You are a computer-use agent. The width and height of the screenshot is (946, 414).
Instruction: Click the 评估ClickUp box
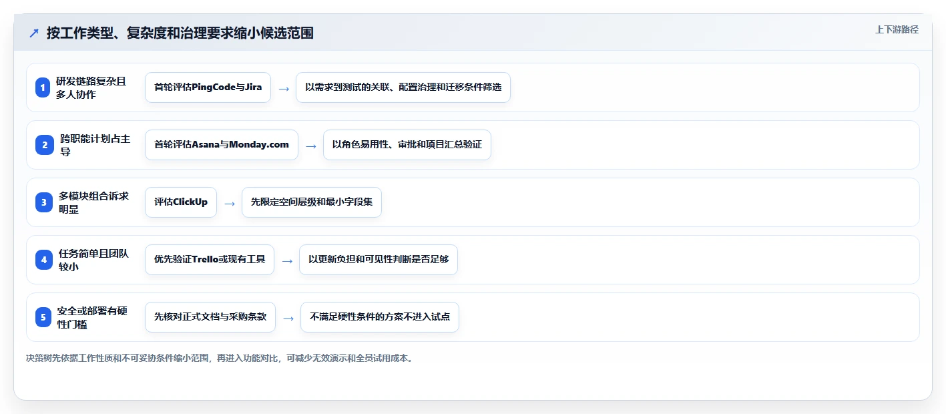pos(181,202)
